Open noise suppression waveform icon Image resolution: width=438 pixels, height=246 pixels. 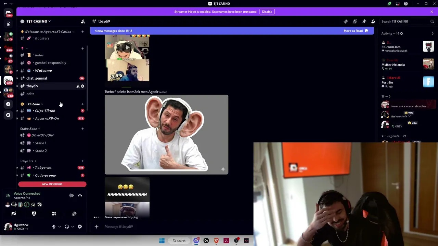pyautogui.click(x=72, y=195)
